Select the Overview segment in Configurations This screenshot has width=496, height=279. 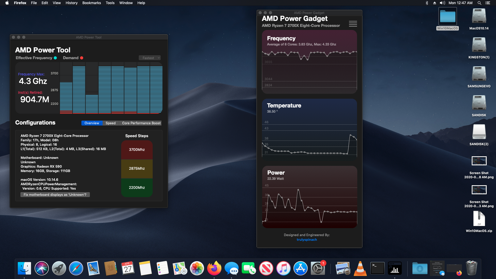92,123
